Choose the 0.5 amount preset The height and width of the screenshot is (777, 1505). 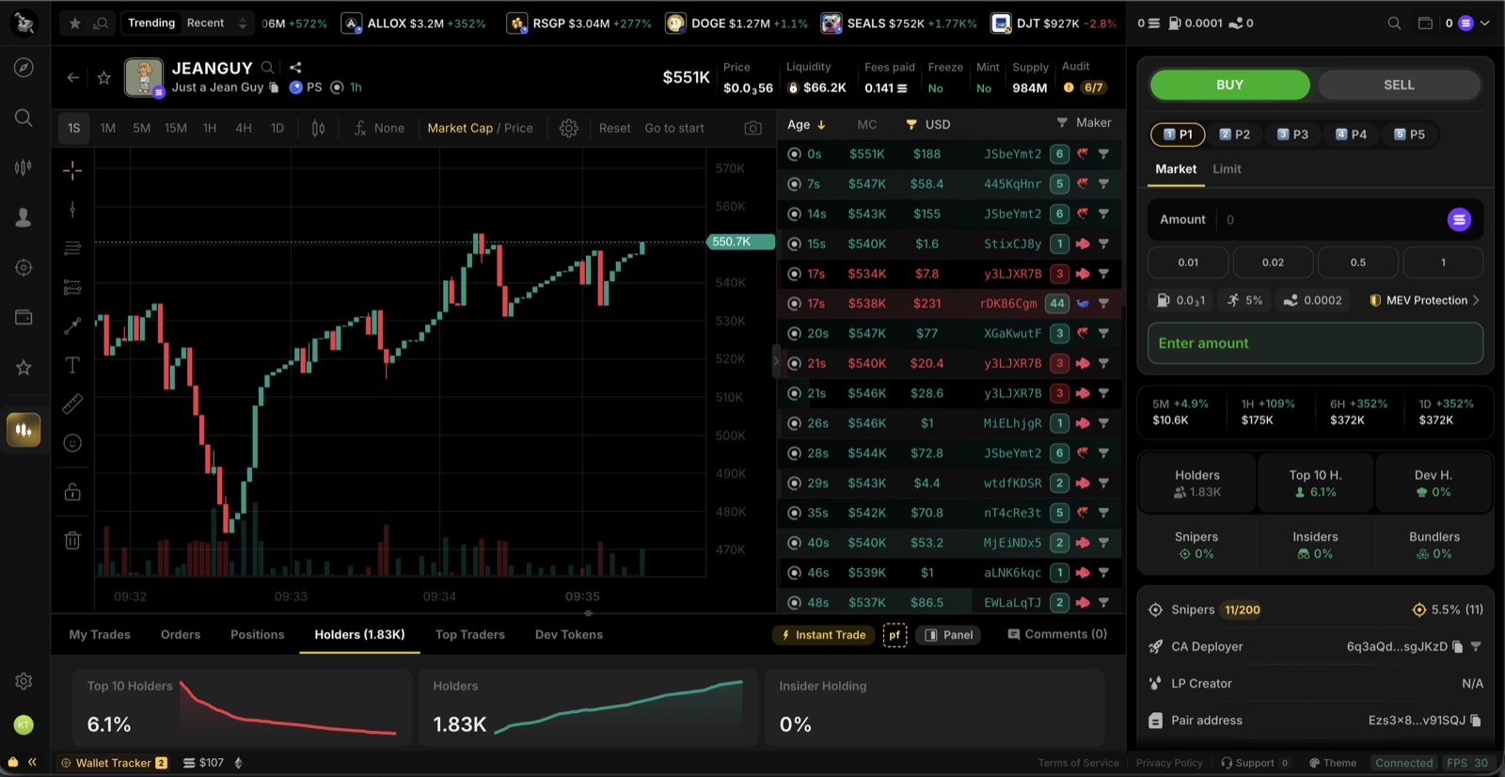[1358, 262]
